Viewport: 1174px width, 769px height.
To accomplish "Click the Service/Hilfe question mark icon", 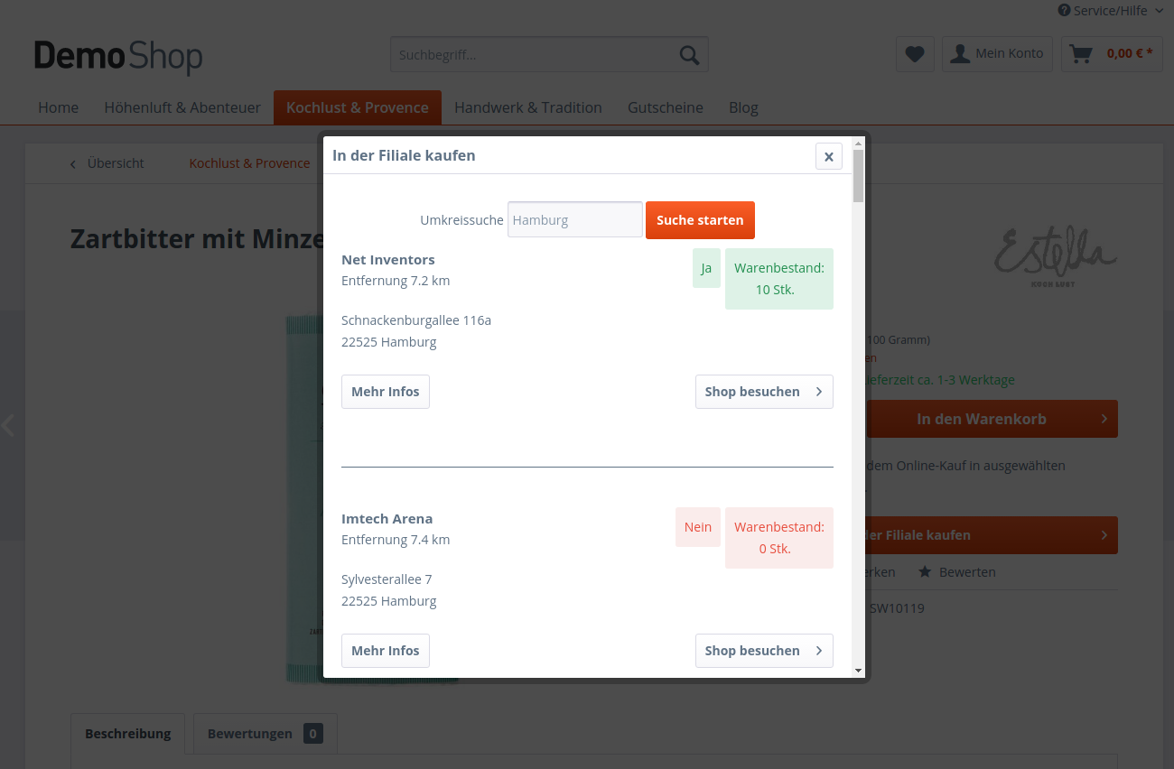I will click(1064, 11).
